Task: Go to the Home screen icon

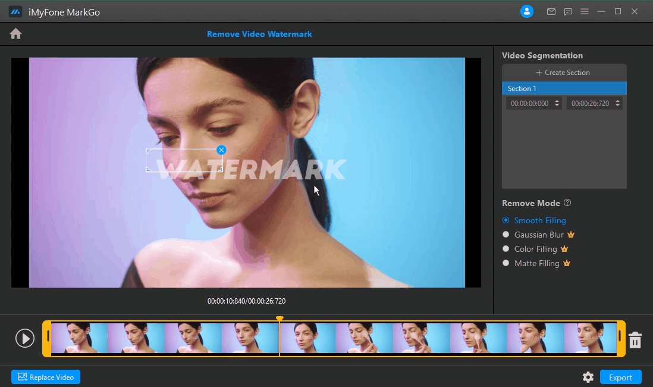Action: (x=16, y=34)
